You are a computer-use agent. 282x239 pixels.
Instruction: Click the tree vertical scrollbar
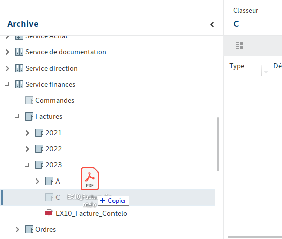218,144
